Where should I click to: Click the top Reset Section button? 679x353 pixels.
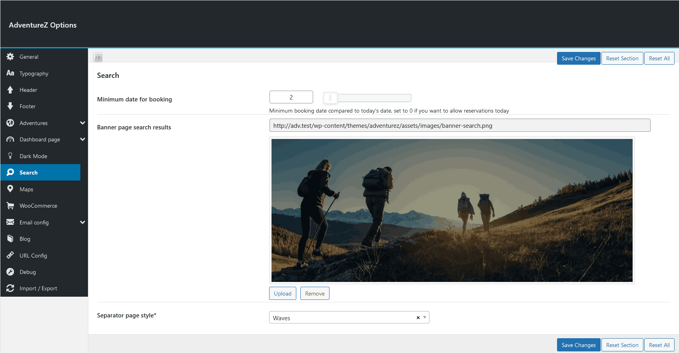coord(622,58)
